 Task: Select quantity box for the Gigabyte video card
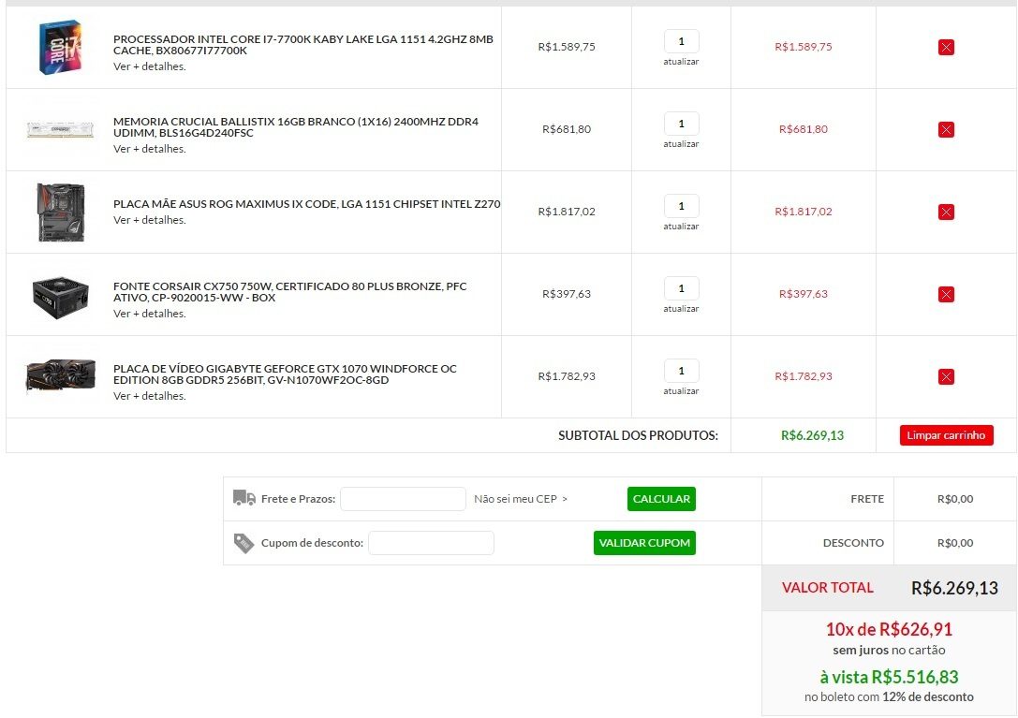tap(681, 371)
